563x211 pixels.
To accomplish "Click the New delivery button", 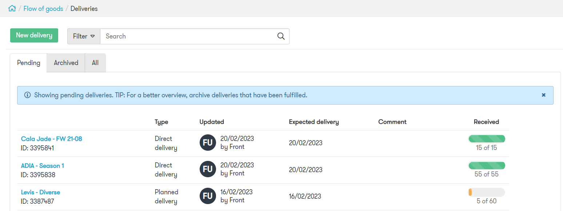I will point(34,35).
